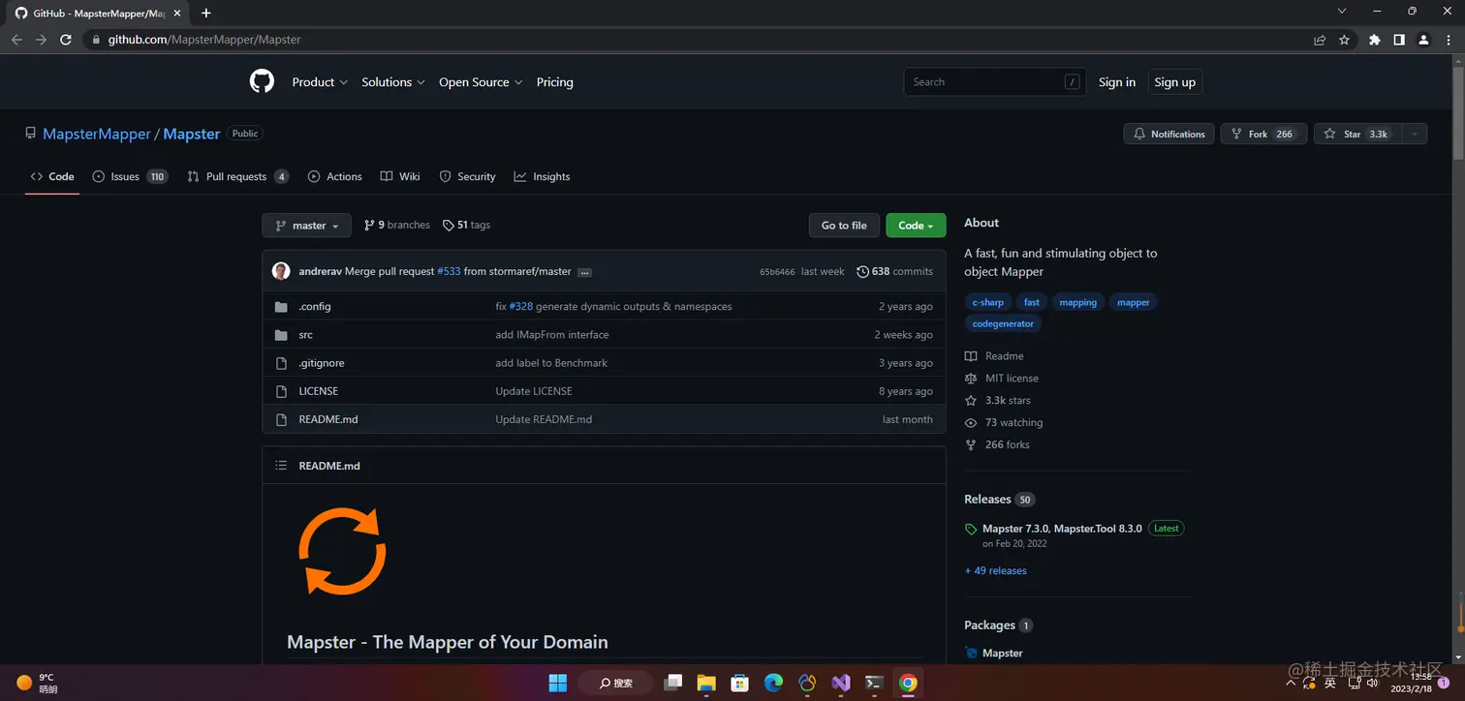Image resolution: width=1465 pixels, height=701 pixels.
Task: Open Visual Studio from taskbar
Action: tap(841, 683)
